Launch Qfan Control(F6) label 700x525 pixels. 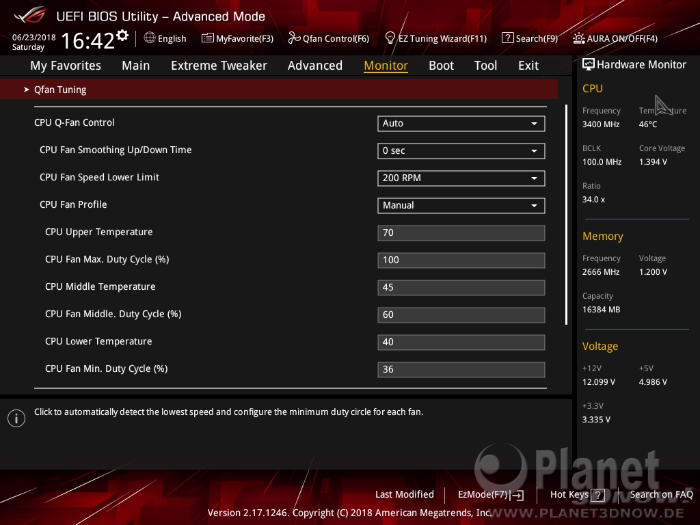(336, 38)
